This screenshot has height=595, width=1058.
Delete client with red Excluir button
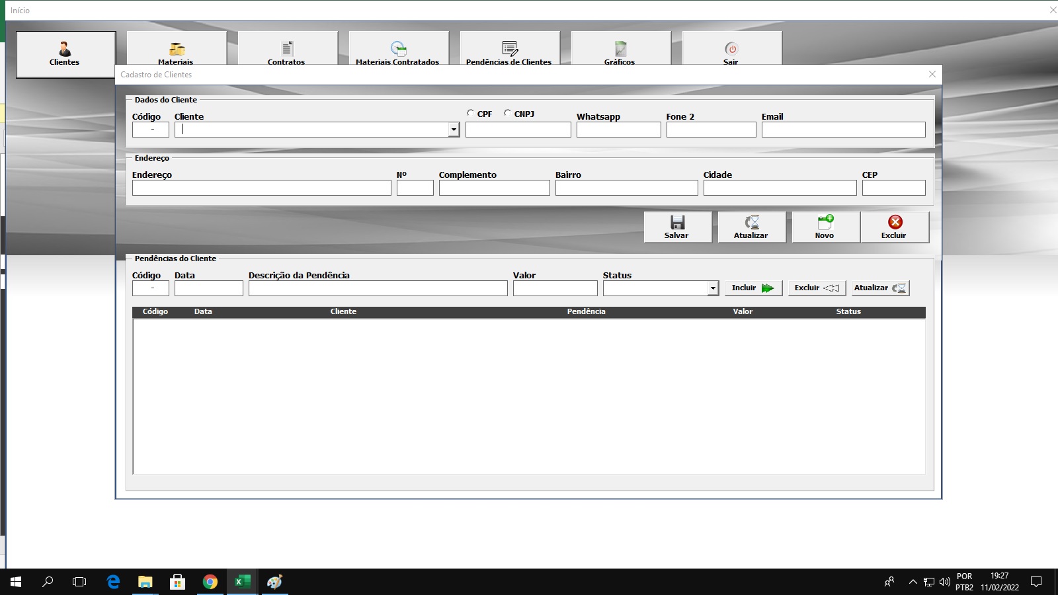[x=894, y=227]
